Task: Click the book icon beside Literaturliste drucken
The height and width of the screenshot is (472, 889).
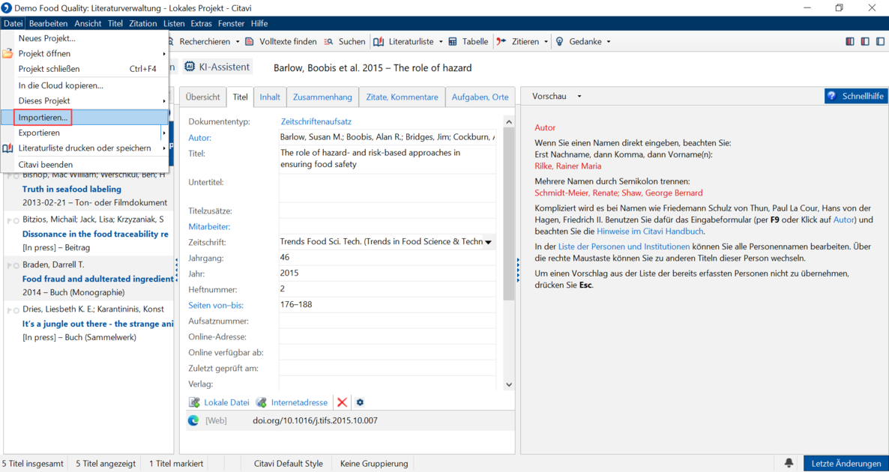Action: (x=7, y=148)
